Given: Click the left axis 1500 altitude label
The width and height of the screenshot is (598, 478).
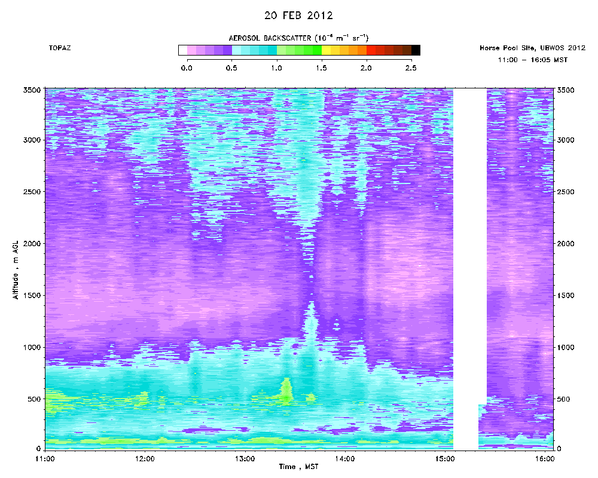Looking at the screenshot, I should click(x=32, y=295).
